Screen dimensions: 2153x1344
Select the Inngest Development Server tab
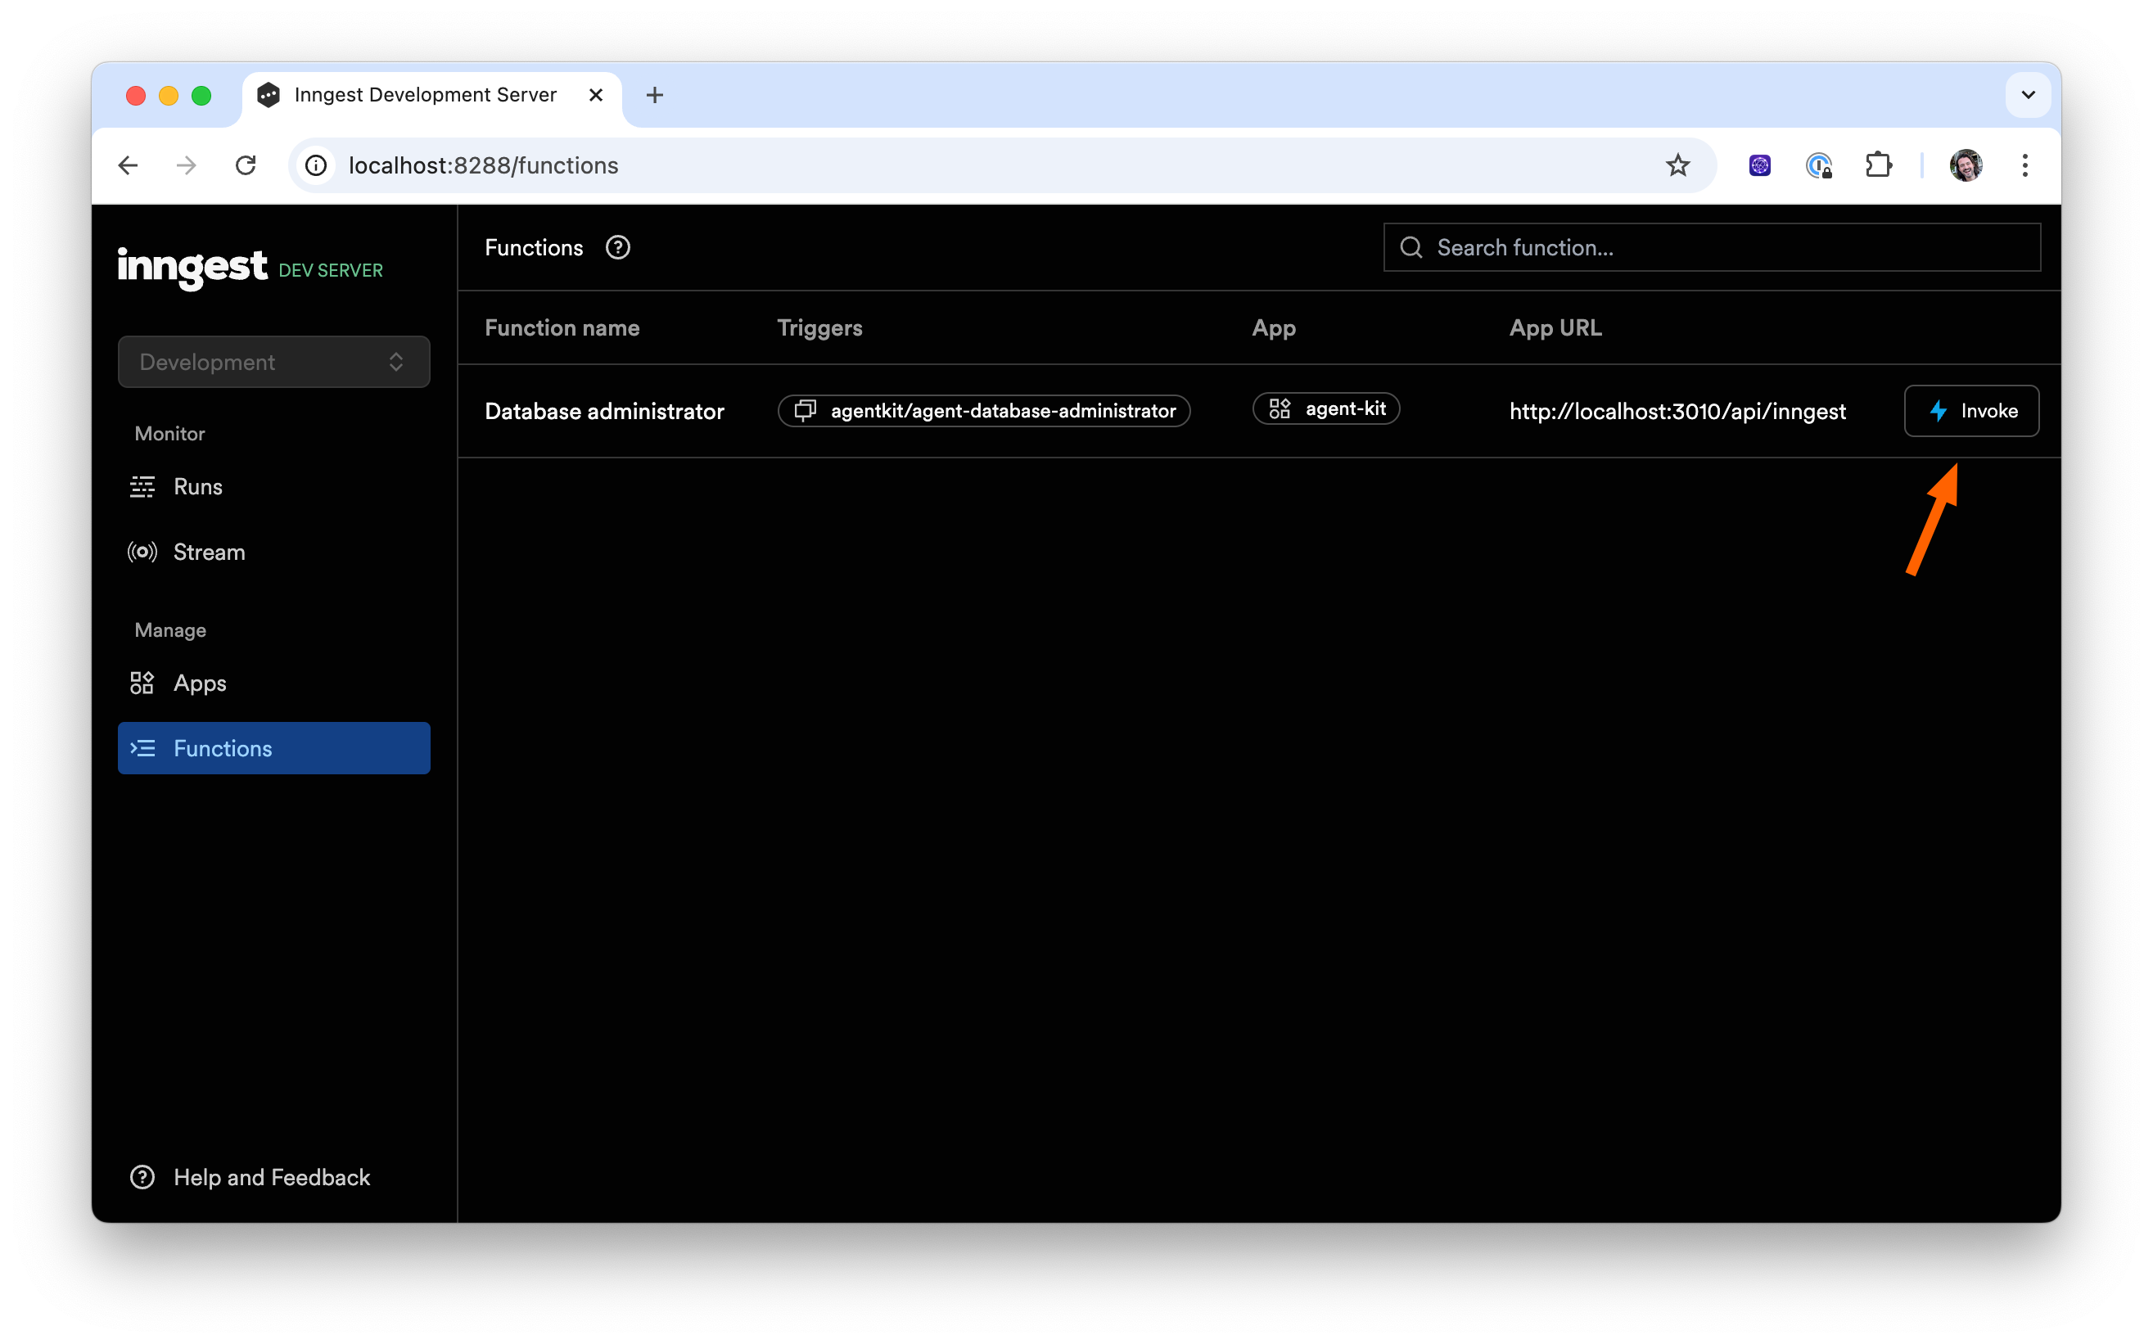(x=425, y=94)
